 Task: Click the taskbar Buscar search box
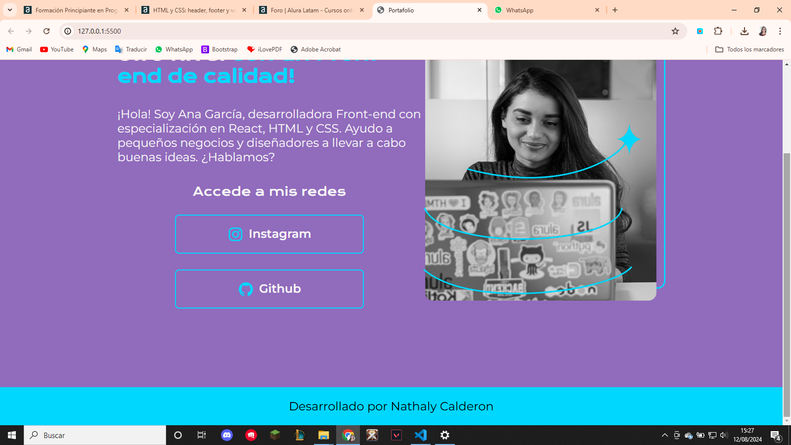(95, 435)
